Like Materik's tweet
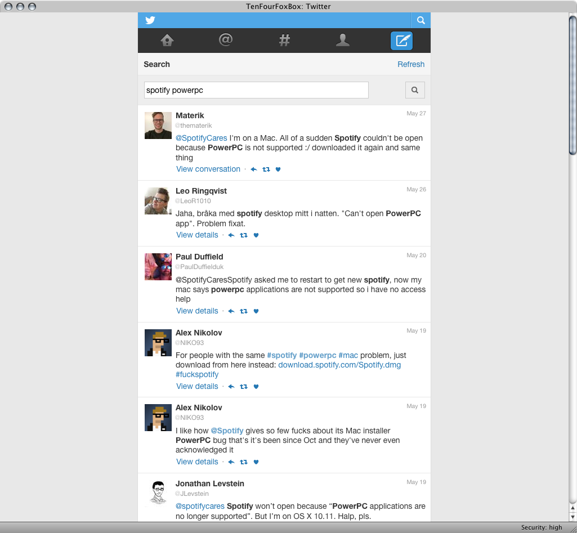Viewport: 577px width, 533px height. coord(278,169)
